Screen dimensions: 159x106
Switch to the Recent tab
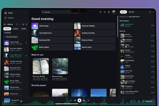tap(131, 12)
